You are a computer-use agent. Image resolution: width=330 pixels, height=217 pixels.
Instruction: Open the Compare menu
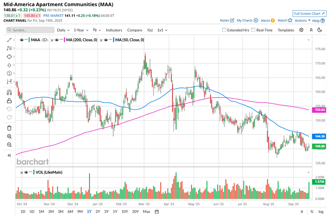(x=135, y=30)
